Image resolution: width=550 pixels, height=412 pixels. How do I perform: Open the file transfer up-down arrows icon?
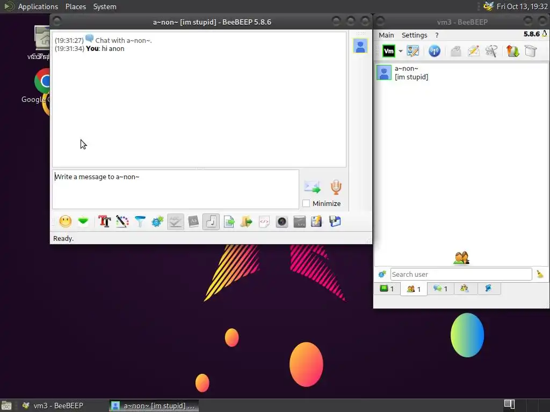(x=512, y=51)
